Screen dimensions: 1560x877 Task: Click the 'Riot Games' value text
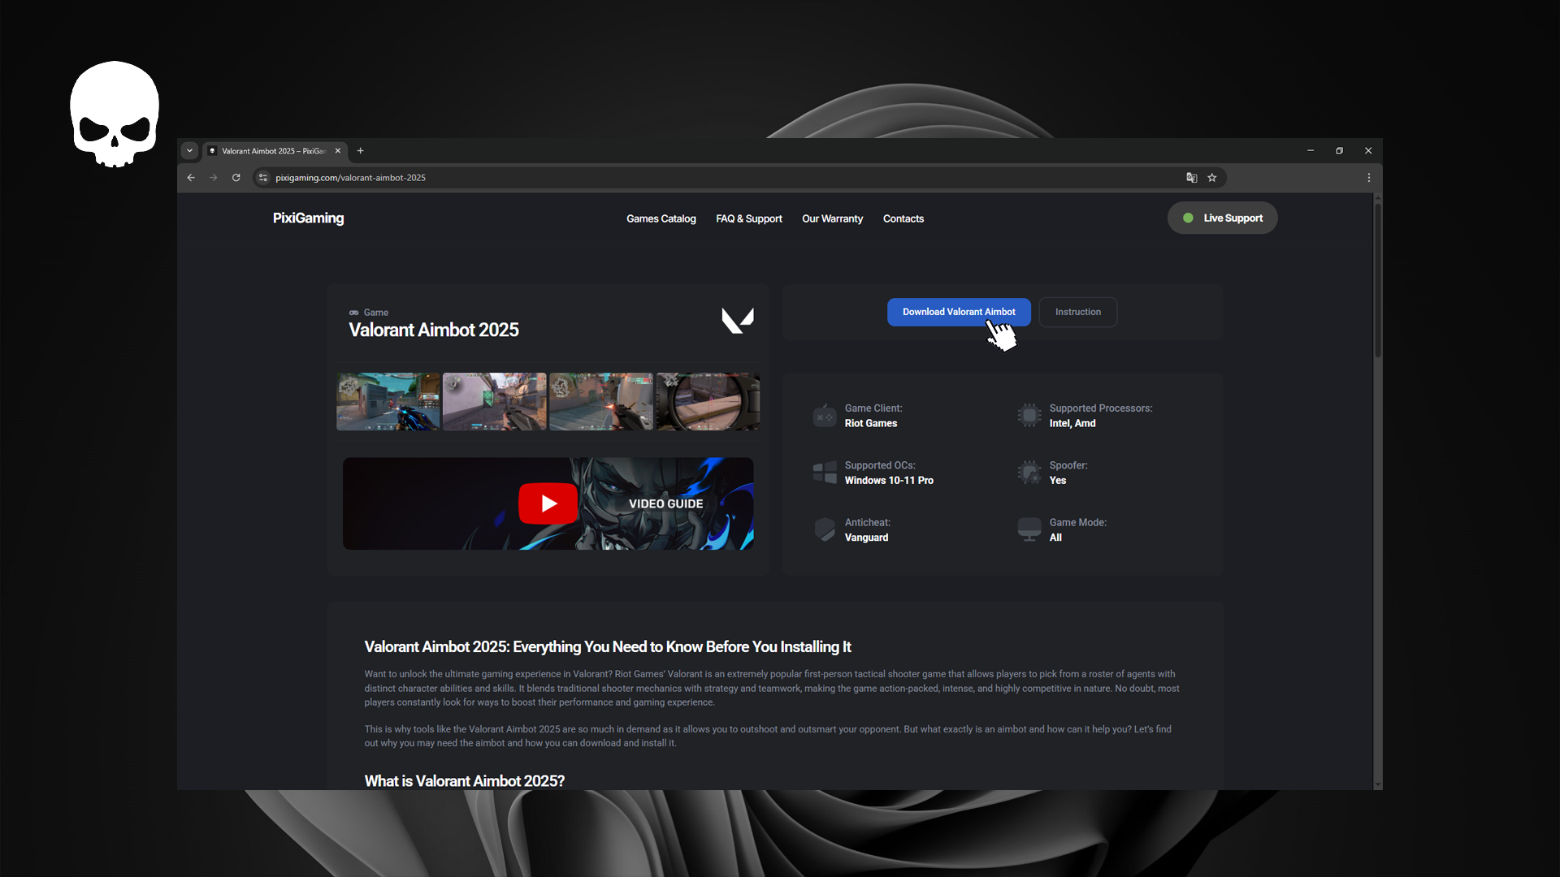(871, 423)
